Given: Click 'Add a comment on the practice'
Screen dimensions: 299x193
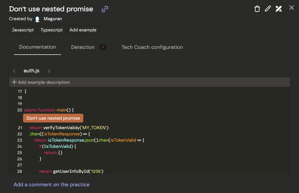Looking at the screenshot, I should [x=51, y=185].
